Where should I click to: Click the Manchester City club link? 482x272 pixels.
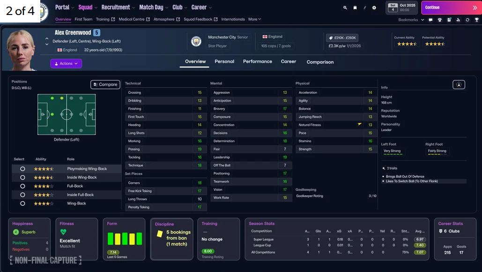pyautogui.click(x=222, y=37)
